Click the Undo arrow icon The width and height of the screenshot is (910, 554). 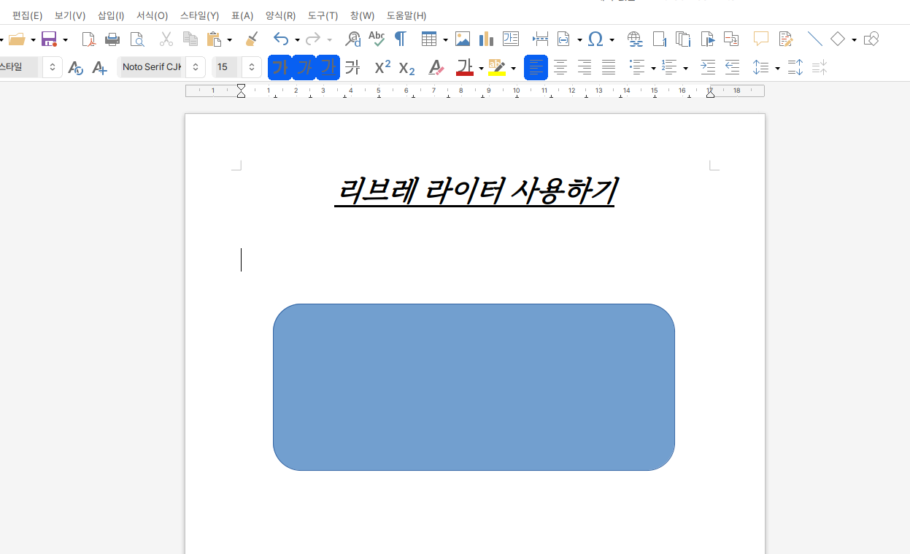pos(281,39)
